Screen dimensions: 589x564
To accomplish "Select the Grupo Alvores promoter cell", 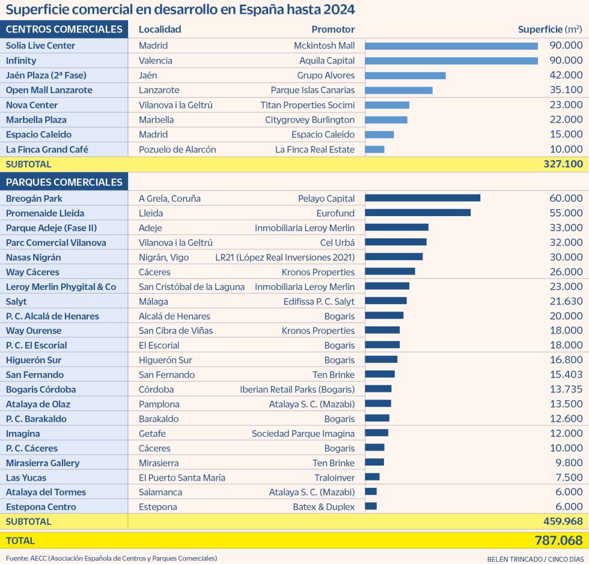I will point(326,76).
